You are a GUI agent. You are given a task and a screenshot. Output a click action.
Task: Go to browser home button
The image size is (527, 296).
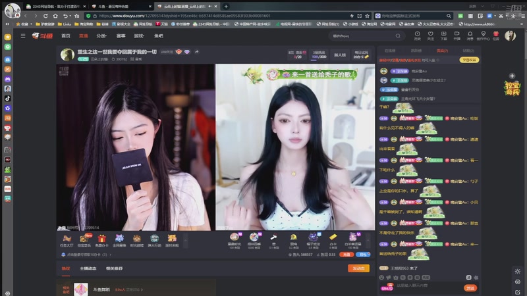coord(55,16)
